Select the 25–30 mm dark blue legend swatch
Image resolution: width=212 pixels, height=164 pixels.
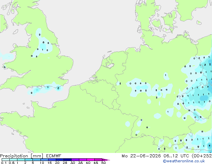[67, 160]
